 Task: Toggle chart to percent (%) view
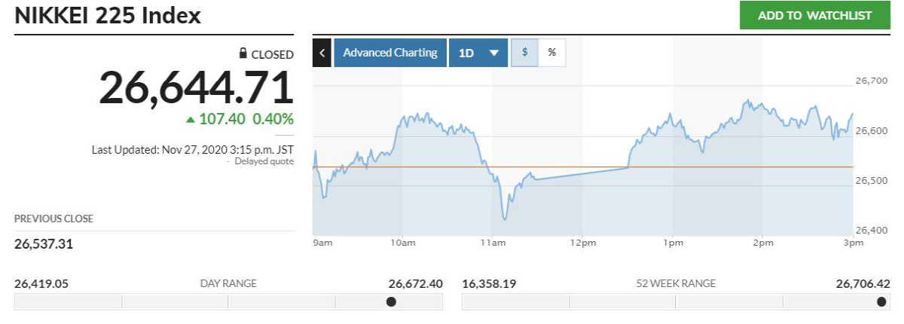[x=551, y=53]
